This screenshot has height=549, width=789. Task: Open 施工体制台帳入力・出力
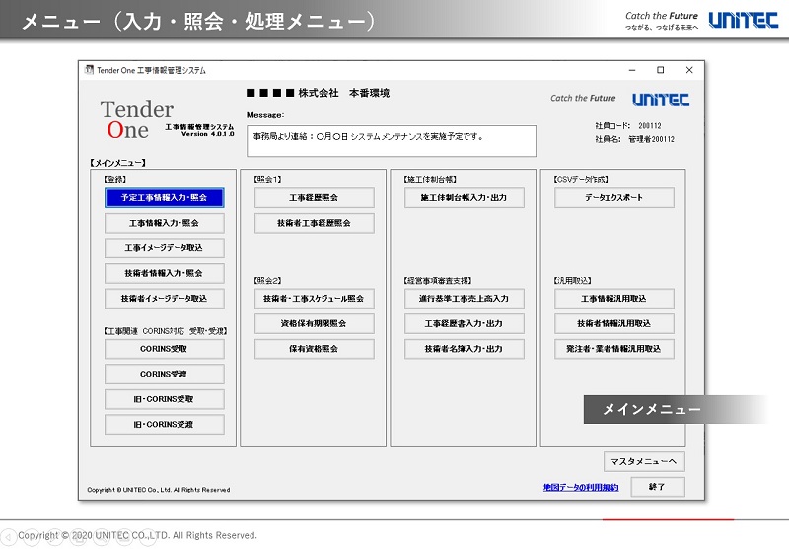pos(464,197)
